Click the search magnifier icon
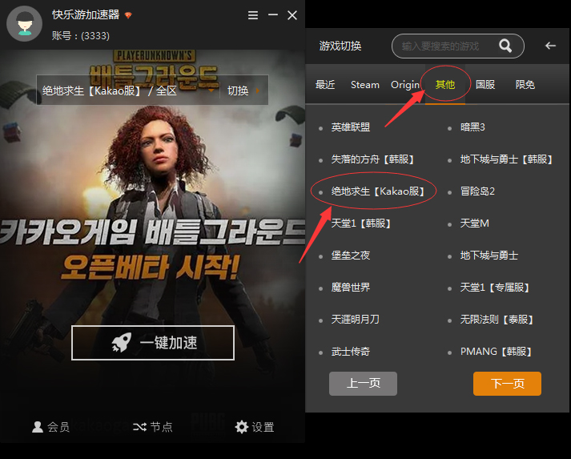The width and height of the screenshot is (571, 459). 505,46
